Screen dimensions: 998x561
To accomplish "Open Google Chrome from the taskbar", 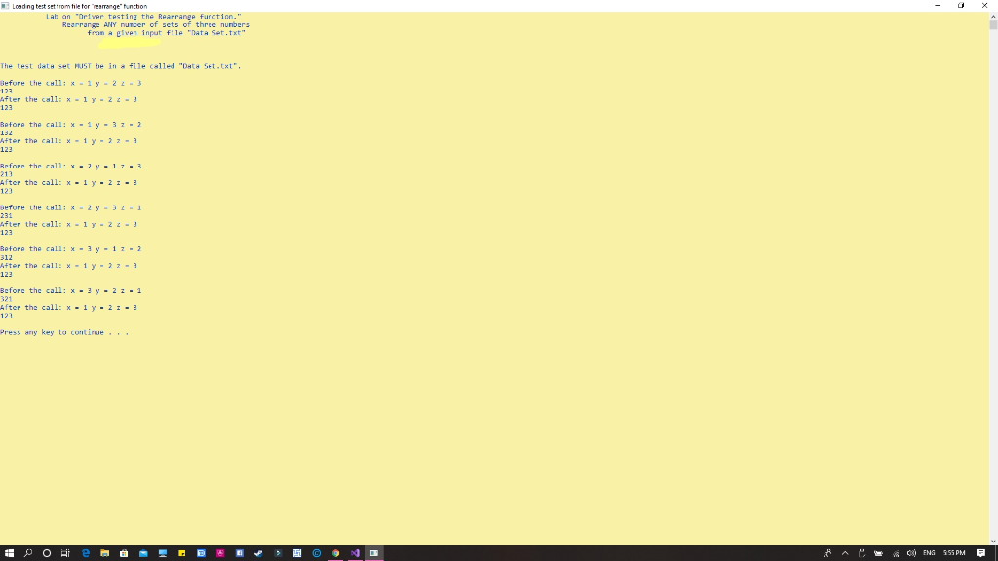I will (336, 553).
